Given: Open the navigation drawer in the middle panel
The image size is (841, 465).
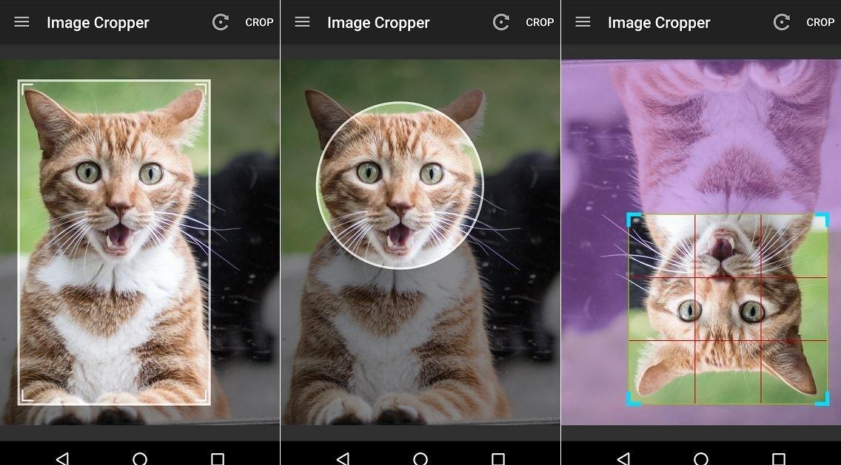Looking at the screenshot, I should click(x=302, y=22).
